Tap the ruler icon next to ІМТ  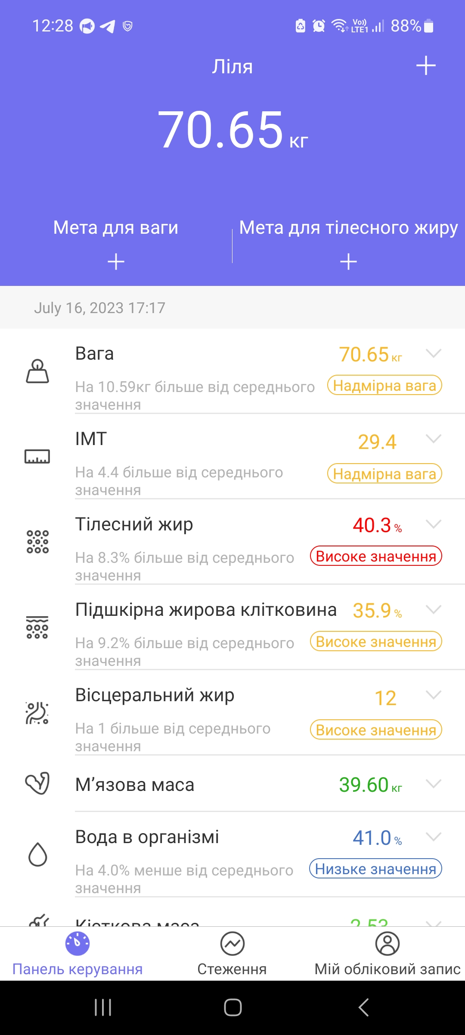(37, 456)
